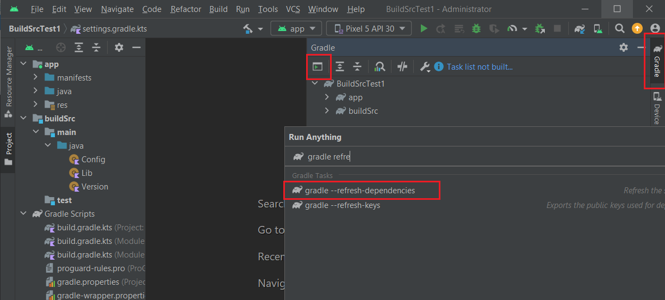Hide the Gradle tool window
665x300 pixels.
(640, 47)
